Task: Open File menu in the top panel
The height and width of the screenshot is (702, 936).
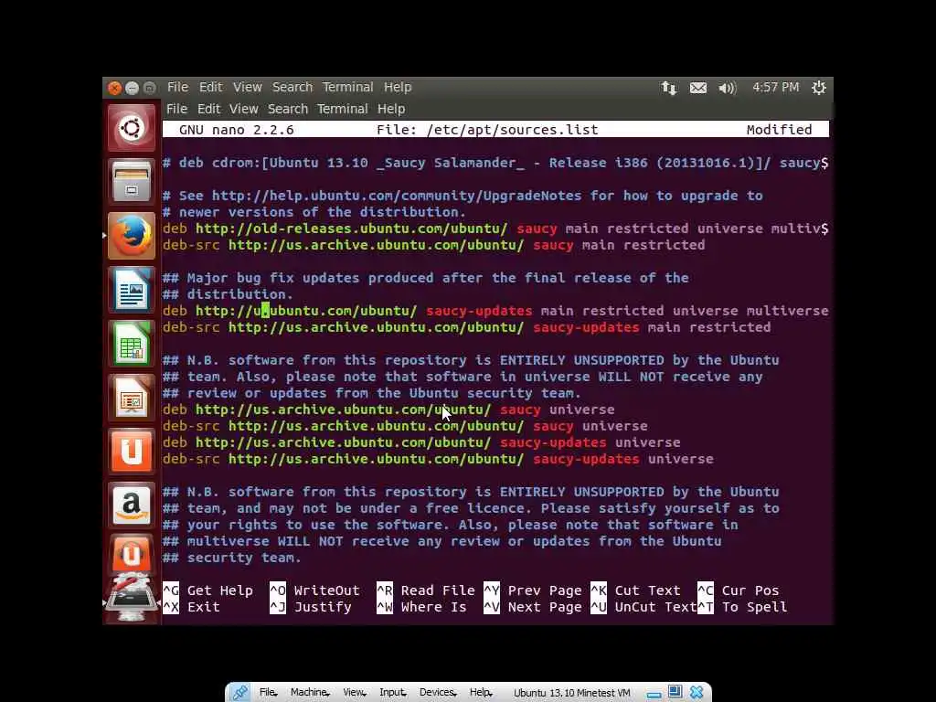Action: point(177,87)
